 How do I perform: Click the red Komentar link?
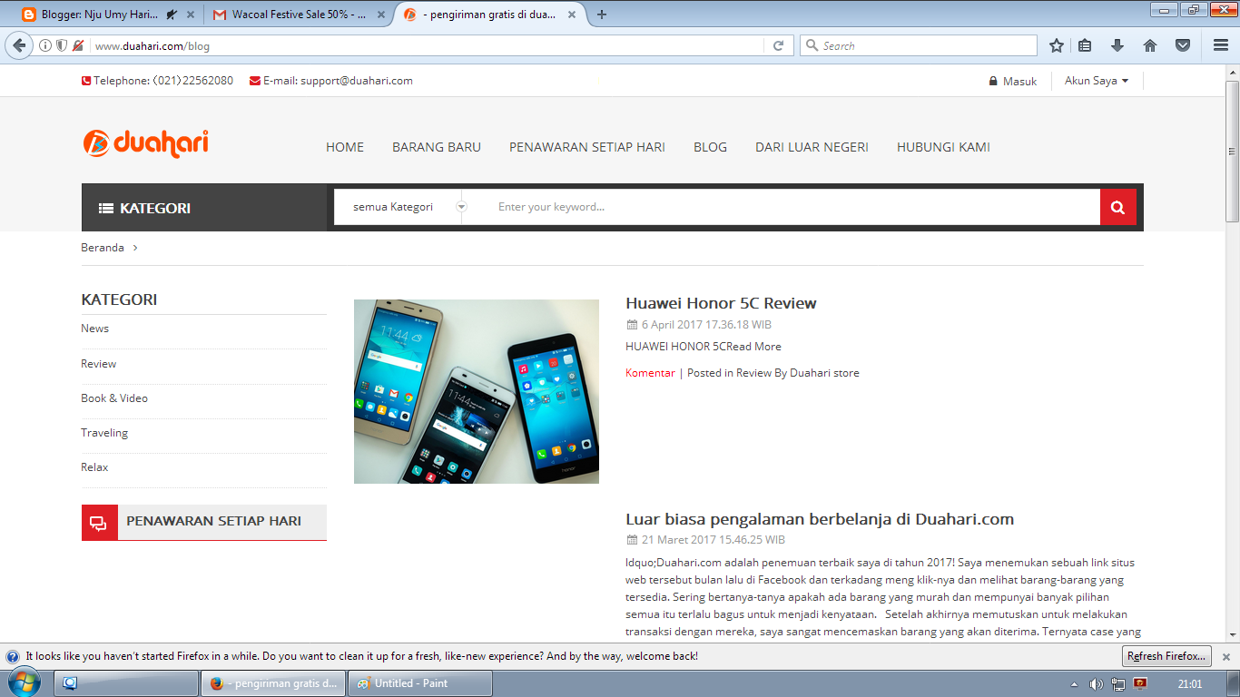coord(650,373)
